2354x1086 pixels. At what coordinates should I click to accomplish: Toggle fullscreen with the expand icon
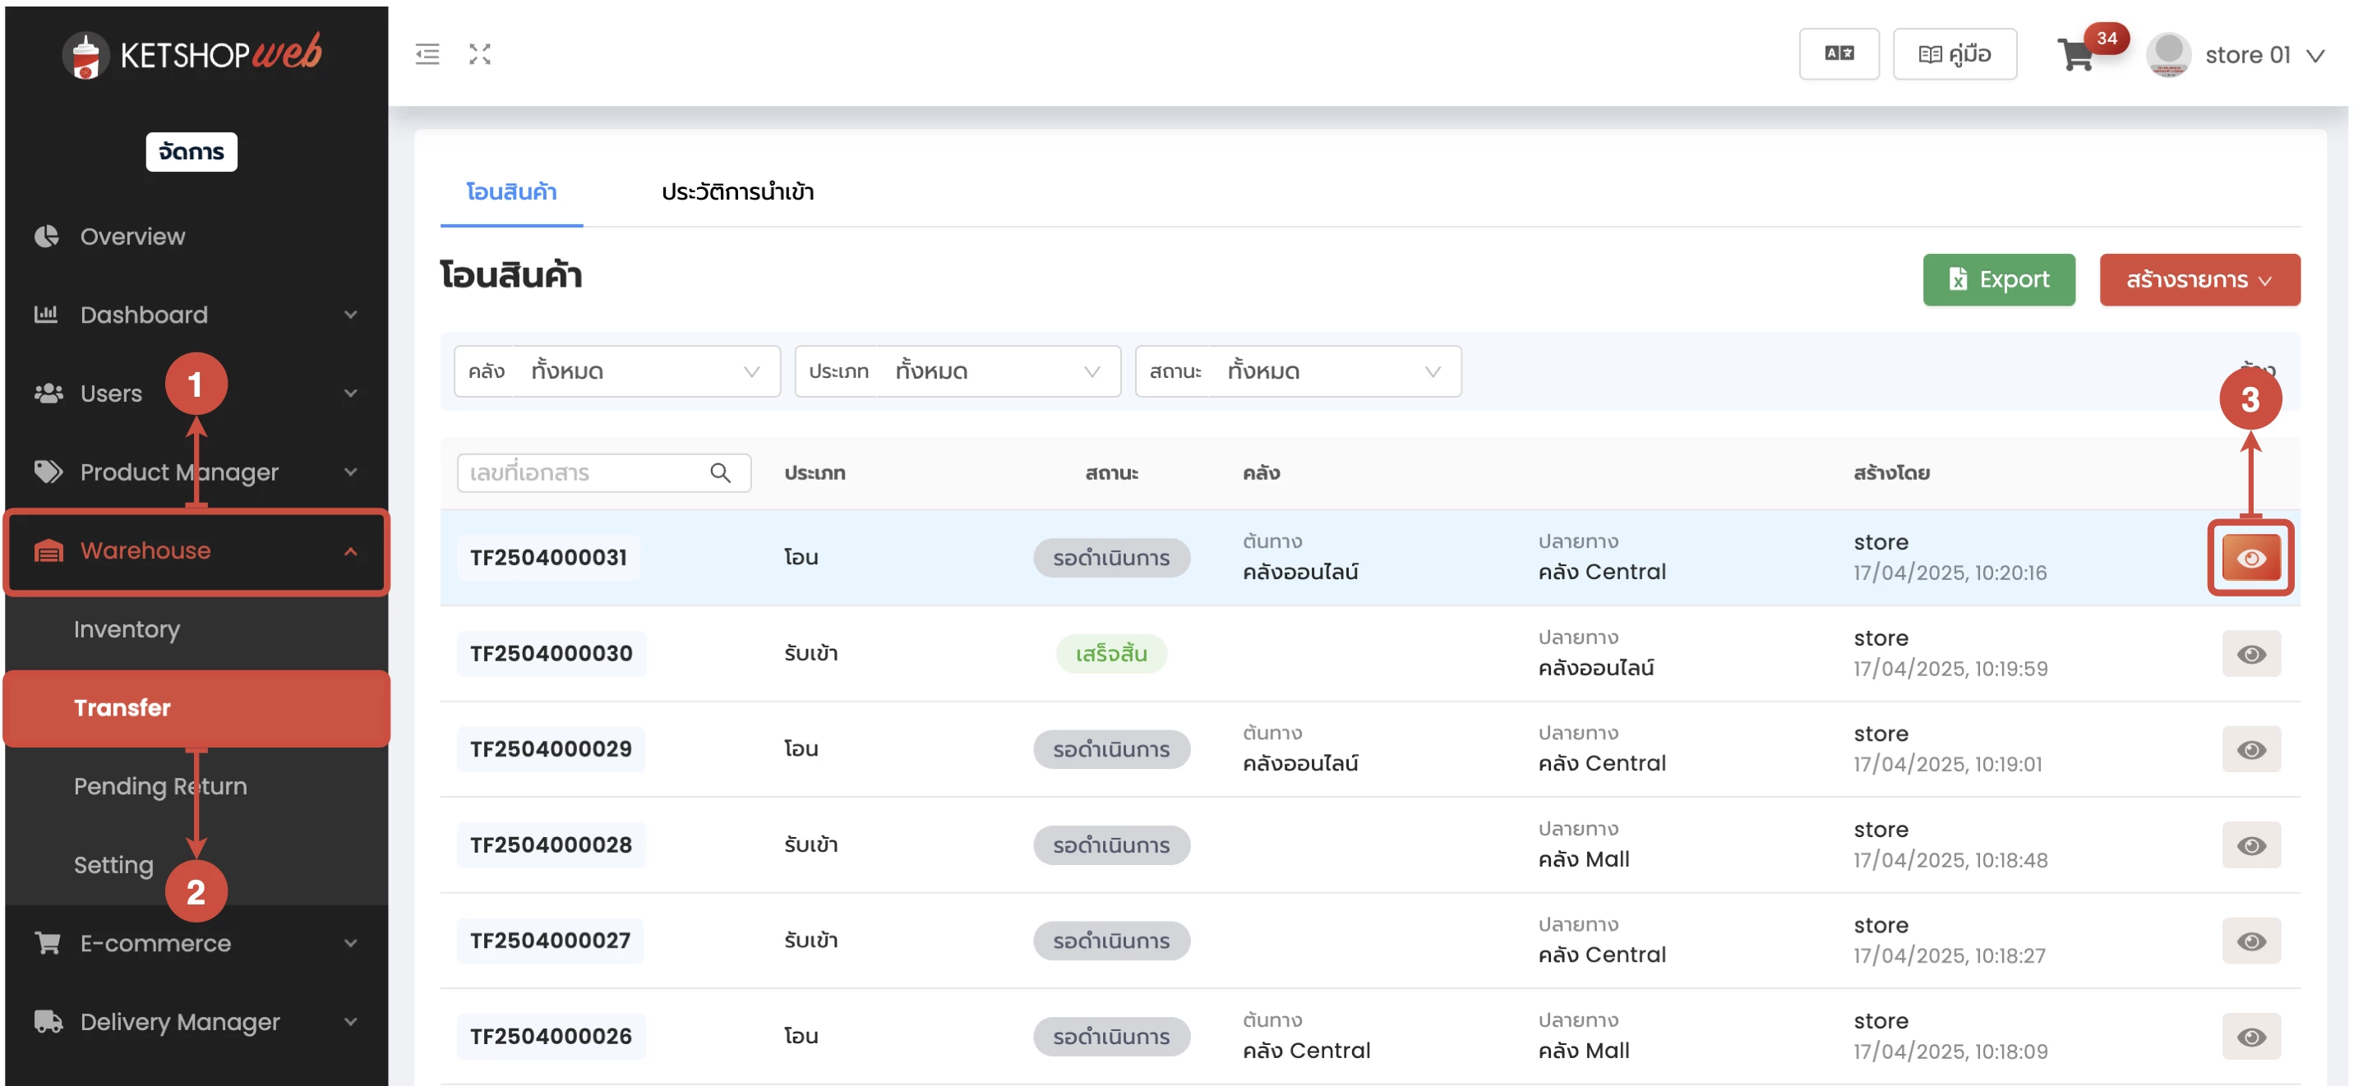pos(480,54)
